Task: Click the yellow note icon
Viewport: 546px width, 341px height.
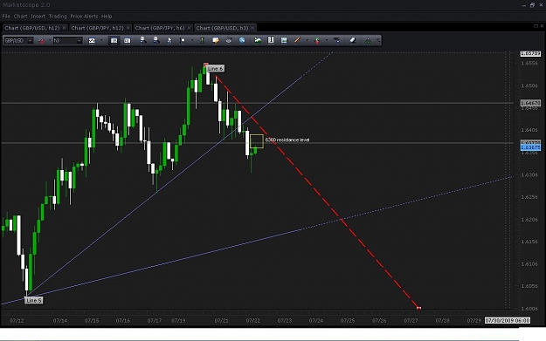Action: point(216,41)
